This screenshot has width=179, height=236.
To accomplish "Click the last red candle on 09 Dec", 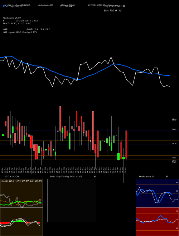I will coord(126,144).
